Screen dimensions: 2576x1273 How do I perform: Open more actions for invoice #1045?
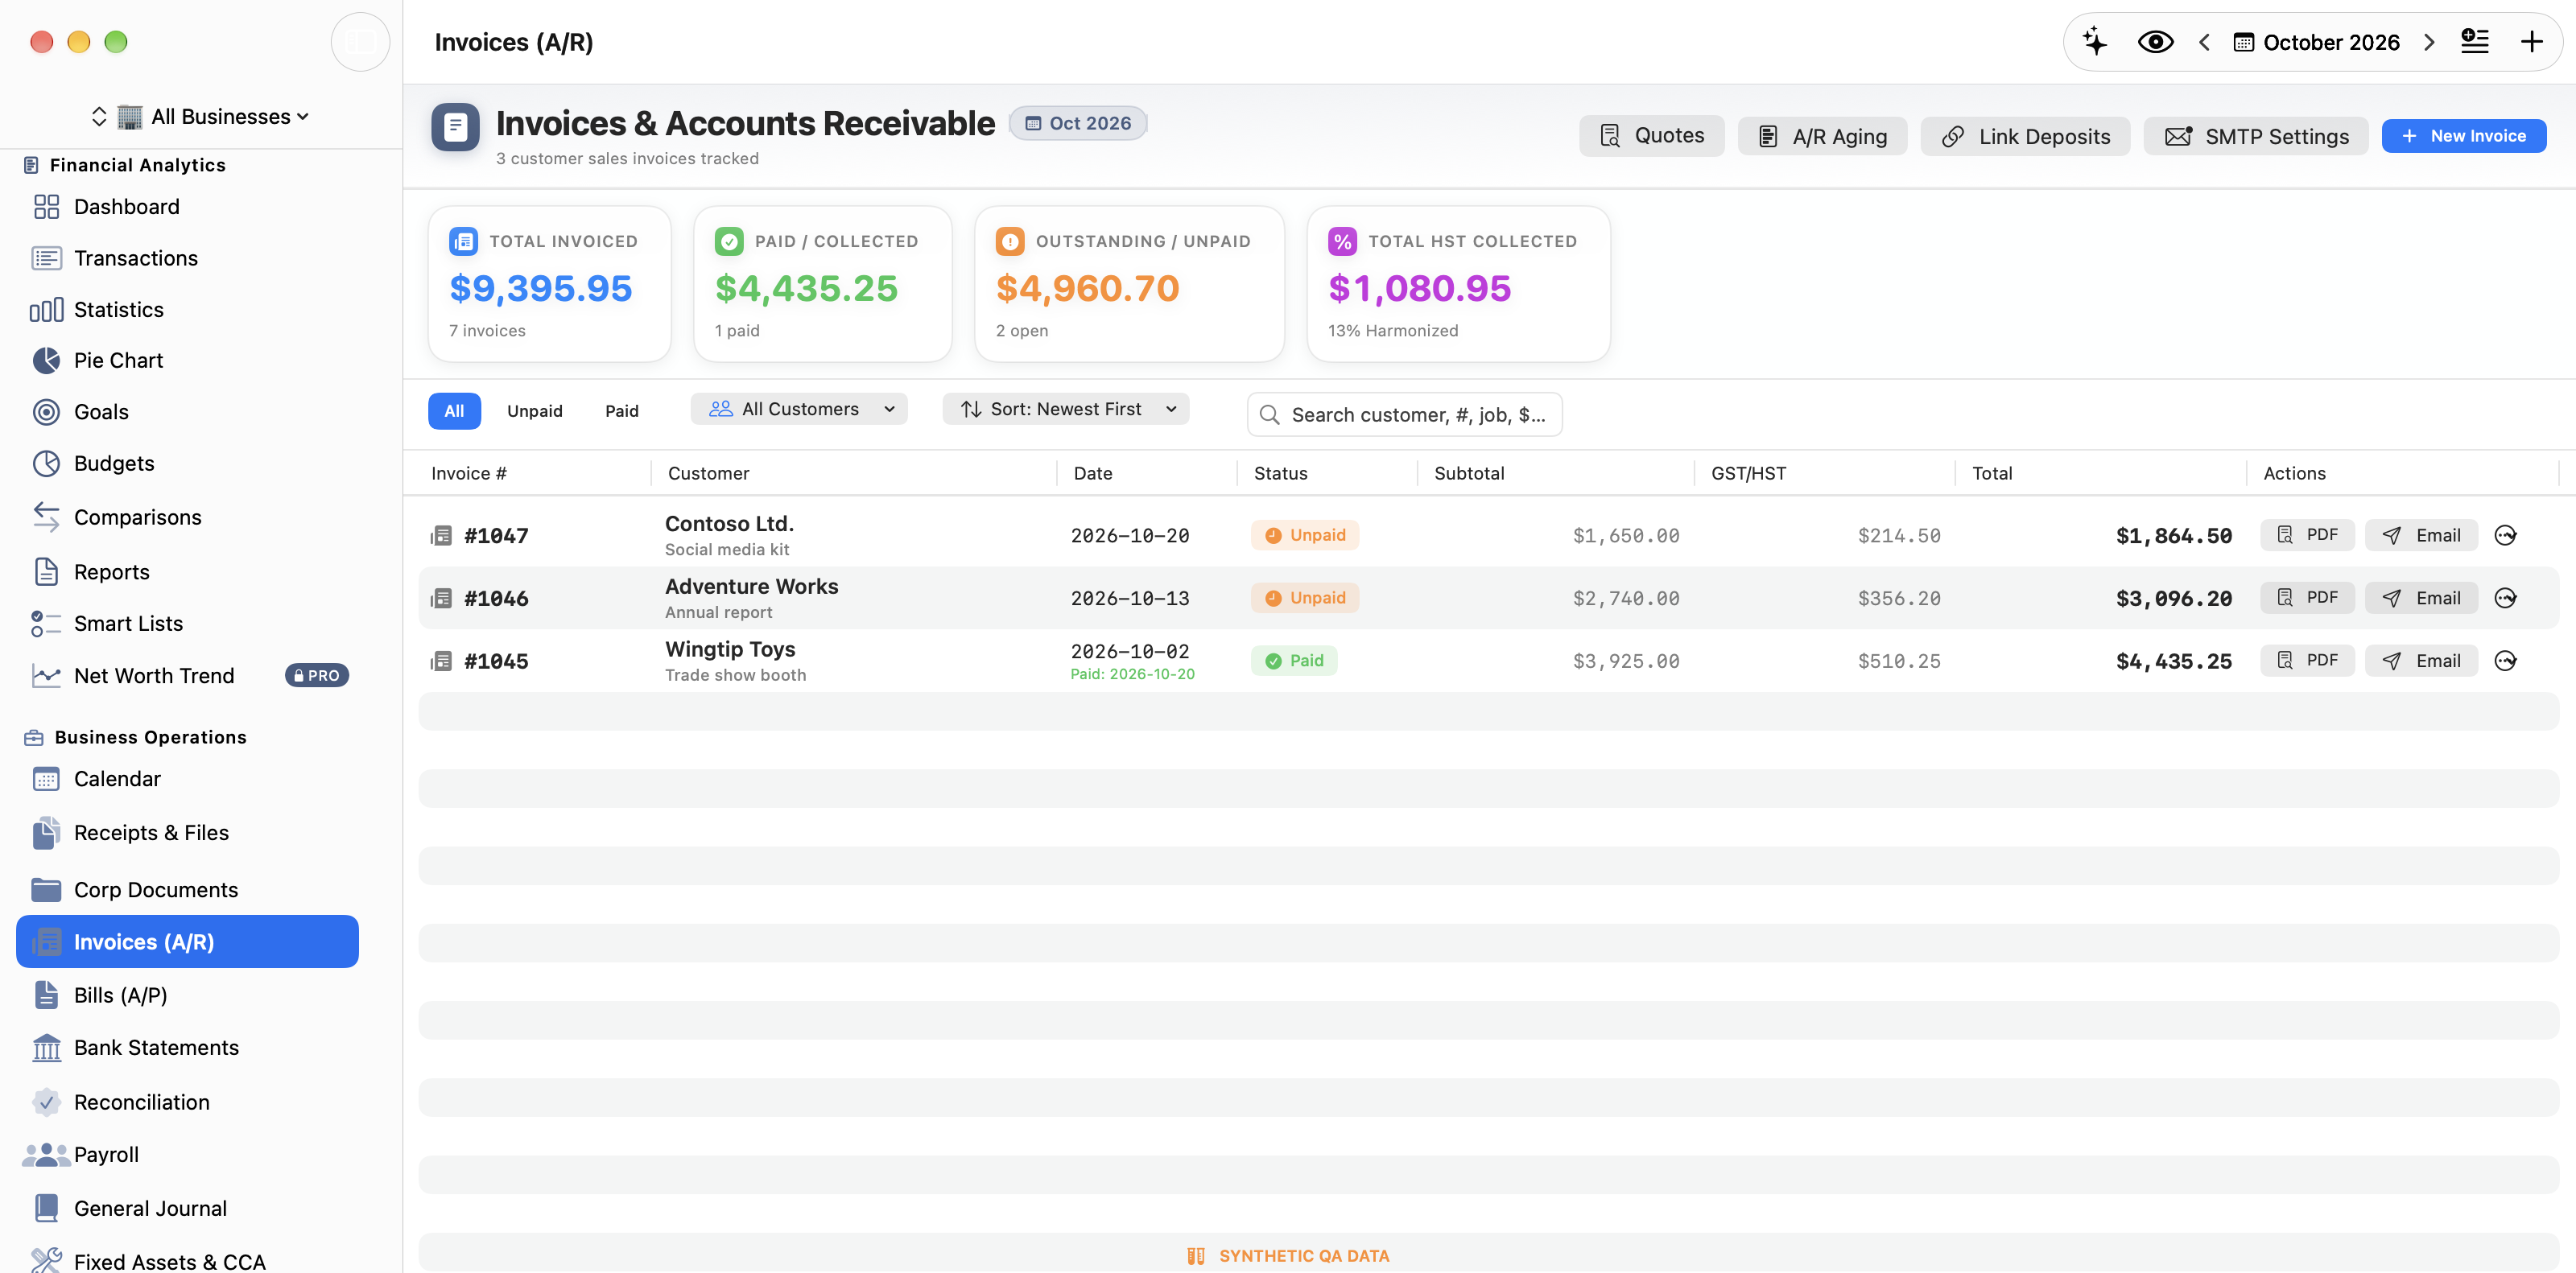tap(2505, 661)
